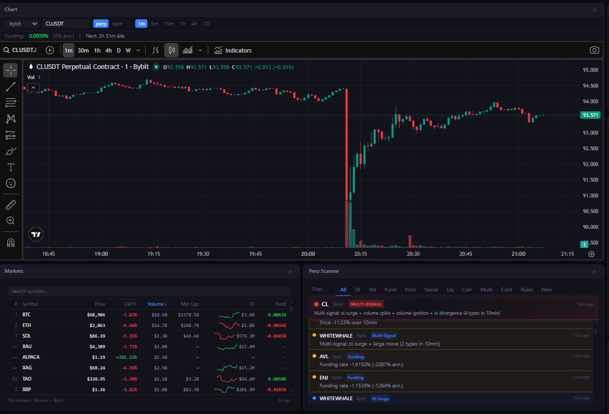
Task: Select the ALPACA row in Markets
Action: [x=149, y=357]
